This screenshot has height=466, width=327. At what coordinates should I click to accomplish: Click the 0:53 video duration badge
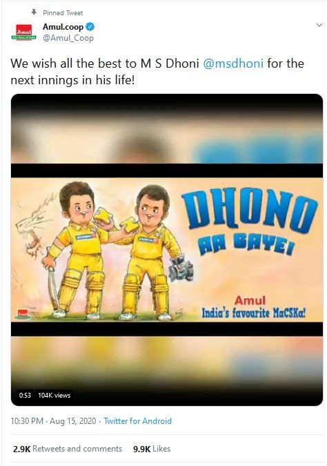[25, 396]
